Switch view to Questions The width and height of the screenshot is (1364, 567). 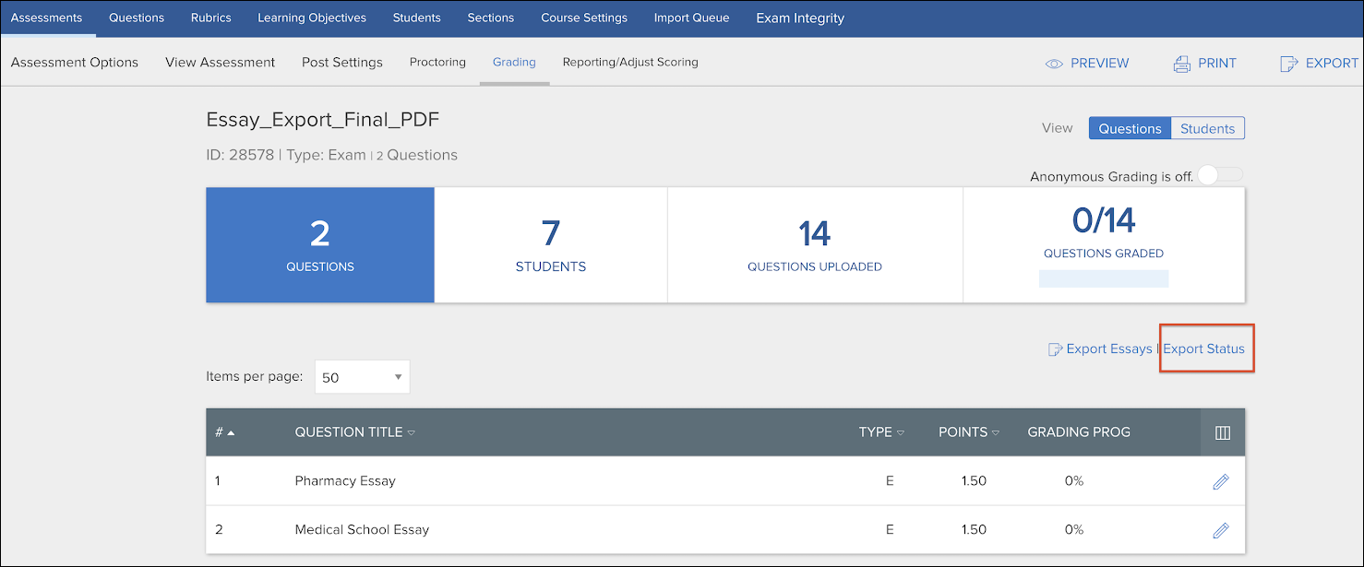(x=1130, y=128)
